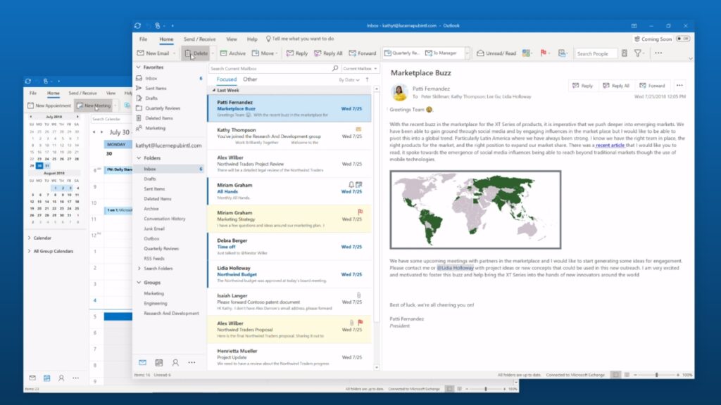Open the Send / Receive tab of the mail window
The width and height of the screenshot is (721, 405).
[x=199, y=39]
